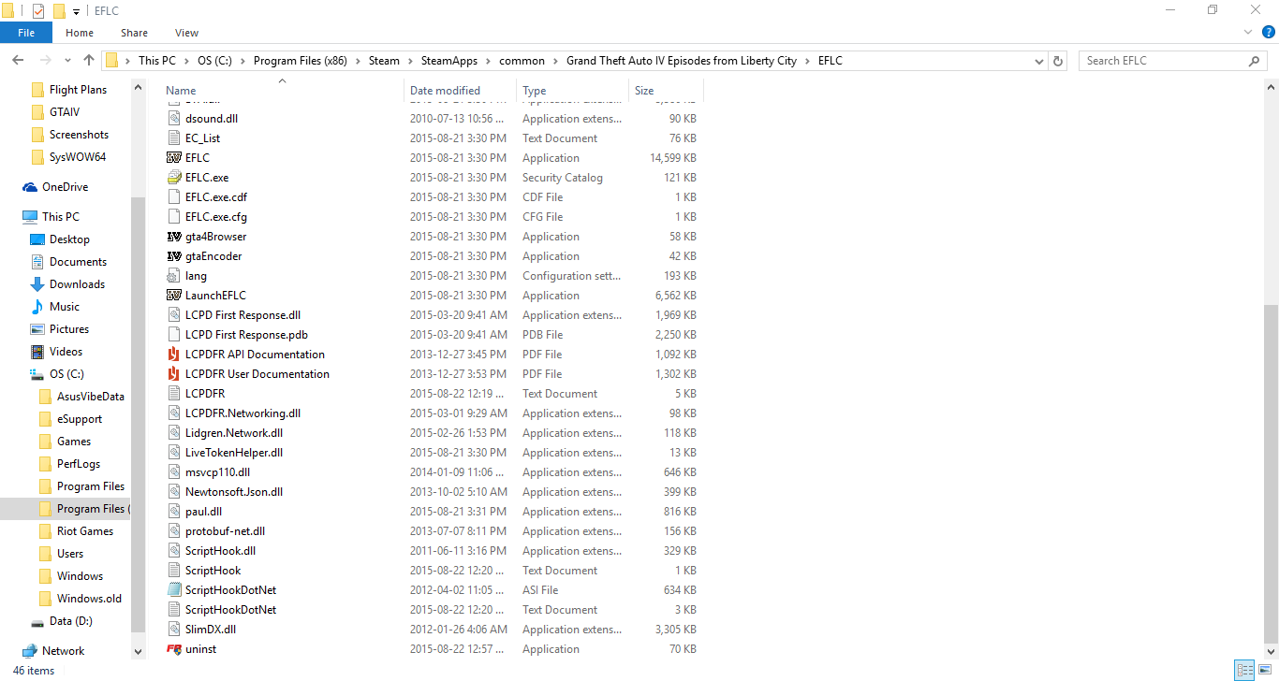
Task: Expand the chevron after SteamApps in address bar
Action: coord(488,61)
